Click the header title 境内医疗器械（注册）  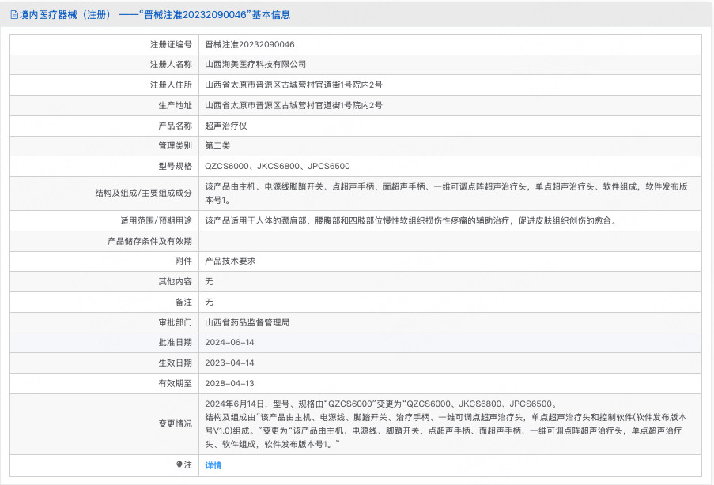[x=65, y=15]
